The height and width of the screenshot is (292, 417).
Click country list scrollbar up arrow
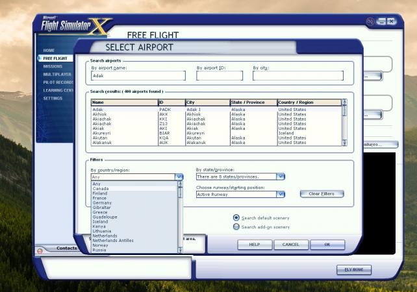click(180, 184)
